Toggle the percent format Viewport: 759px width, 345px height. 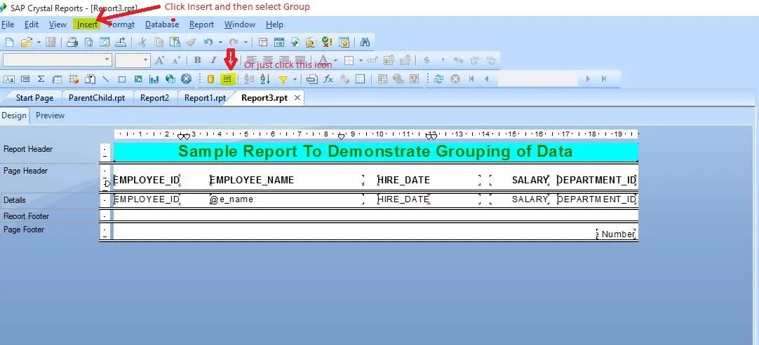point(458,60)
